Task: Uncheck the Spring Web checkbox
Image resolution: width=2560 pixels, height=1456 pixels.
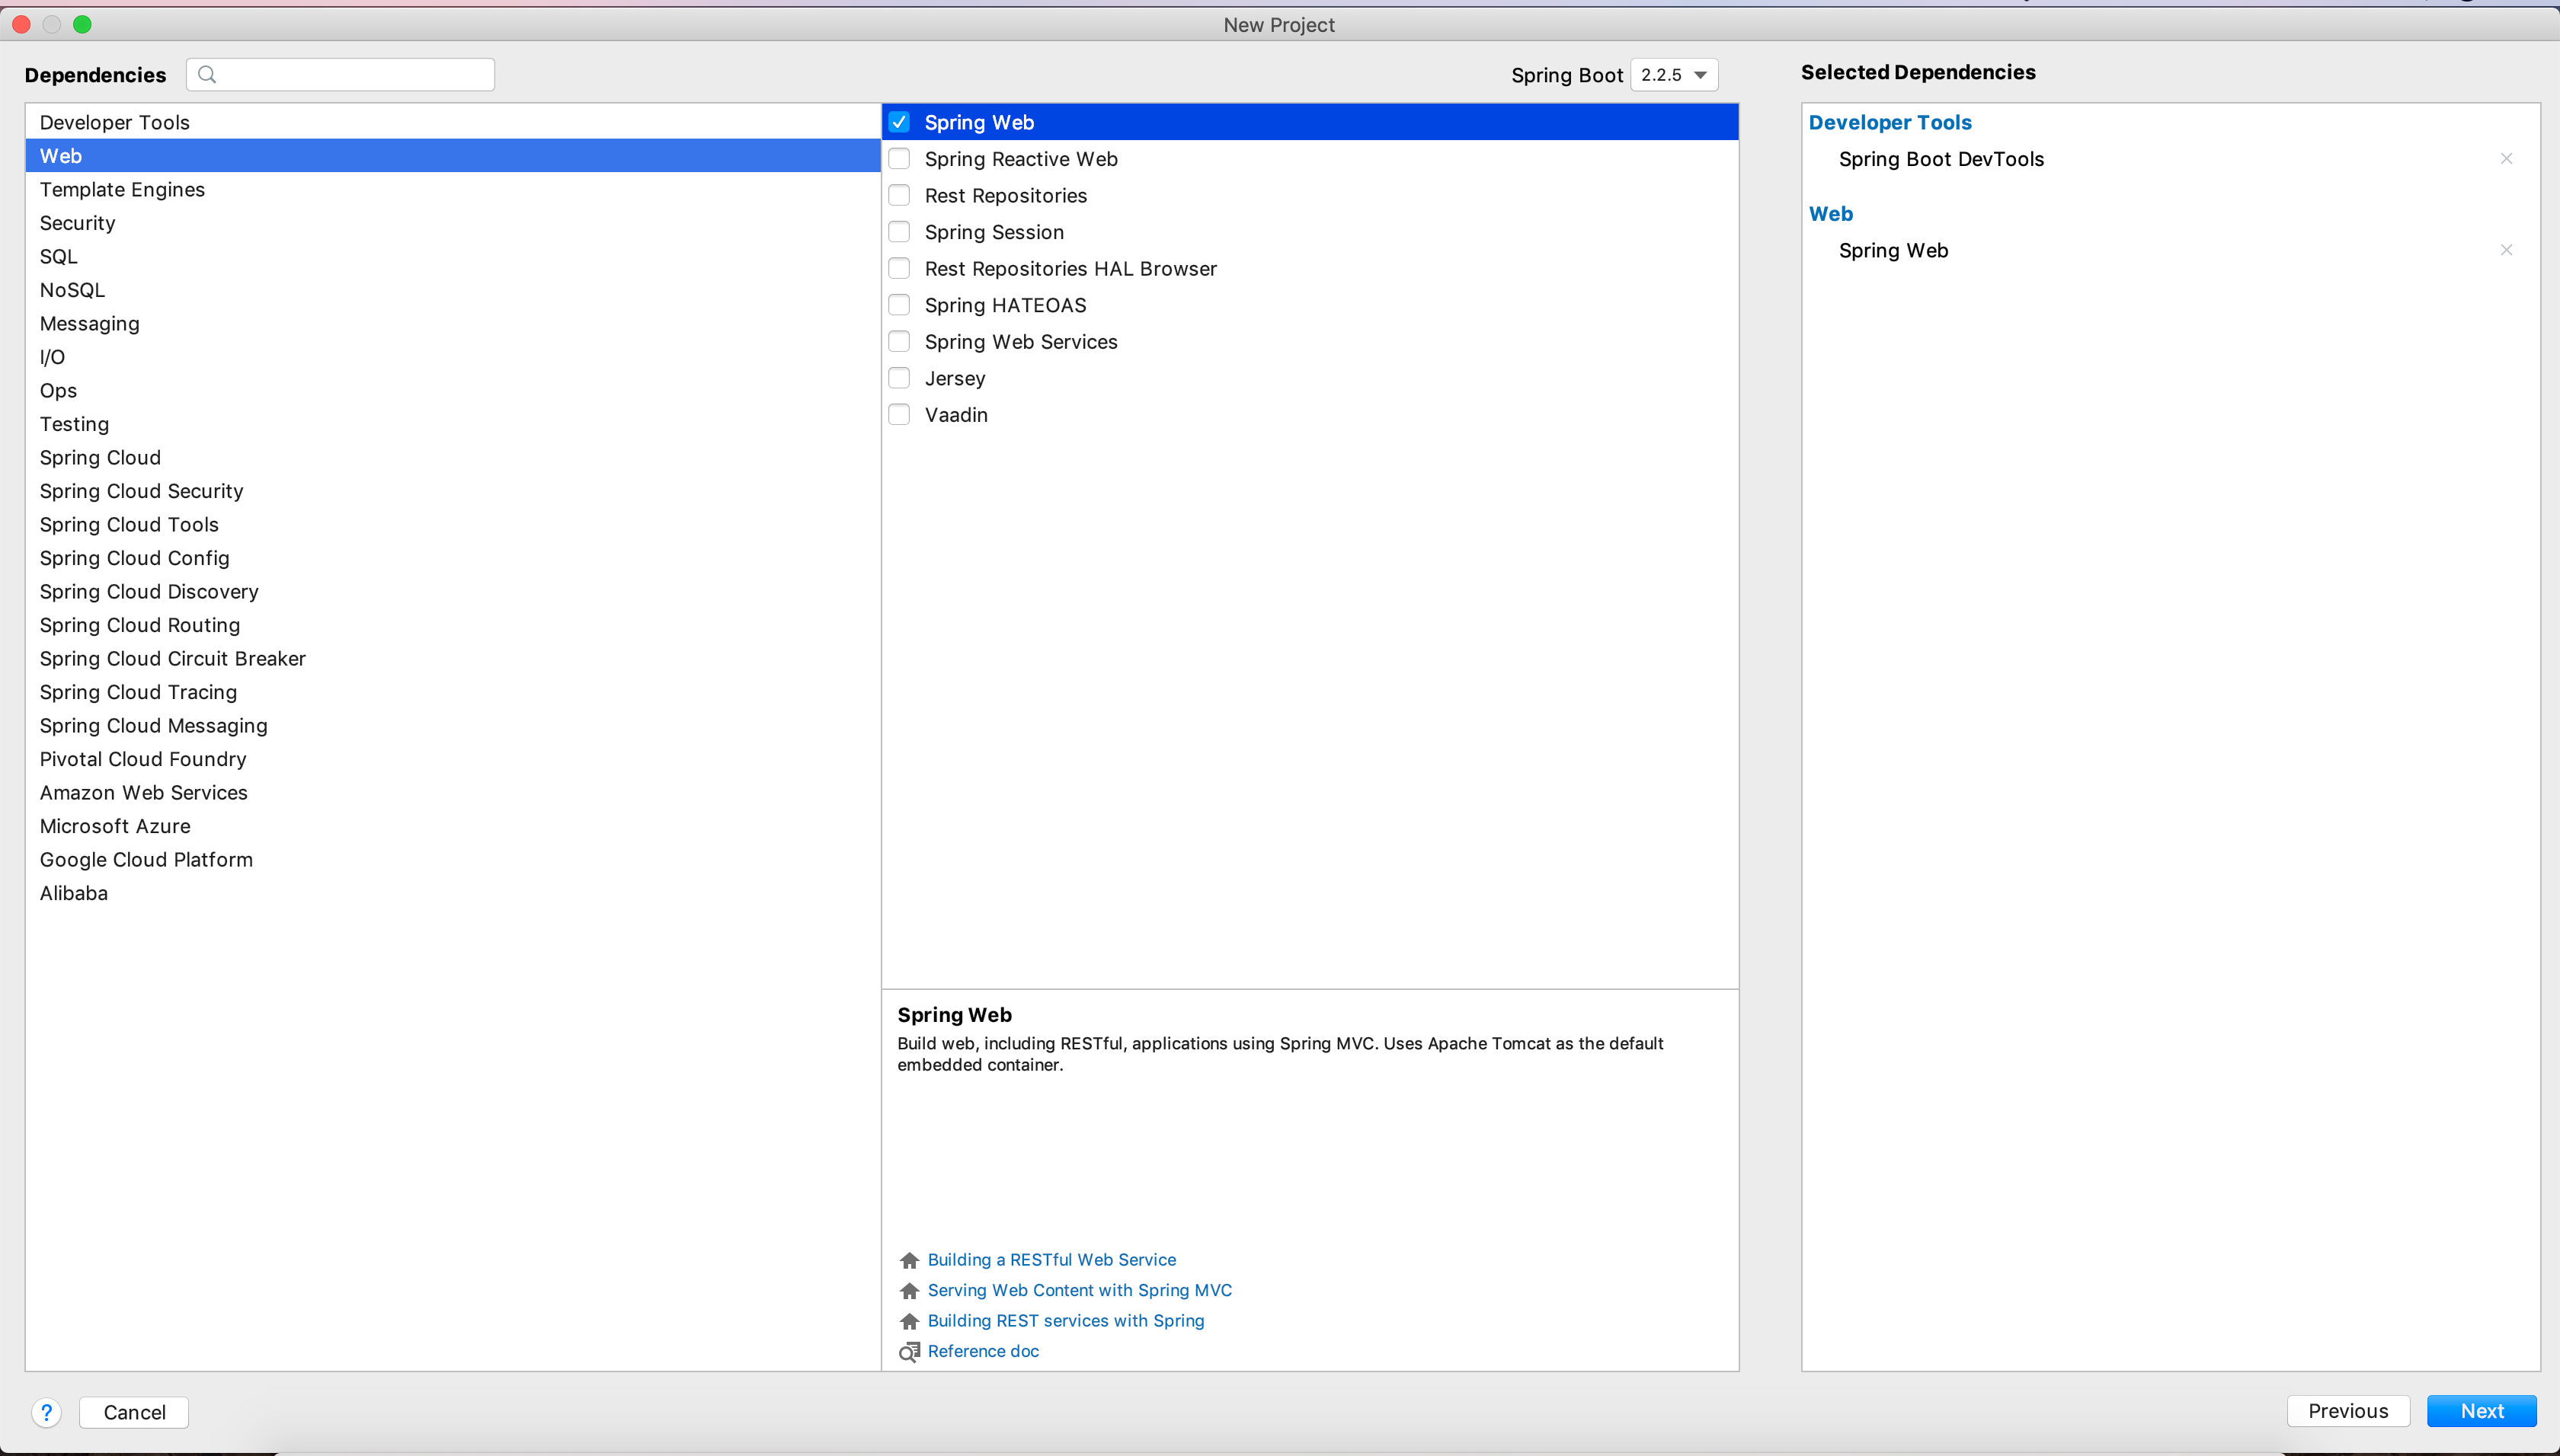Action: click(x=899, y=122)
